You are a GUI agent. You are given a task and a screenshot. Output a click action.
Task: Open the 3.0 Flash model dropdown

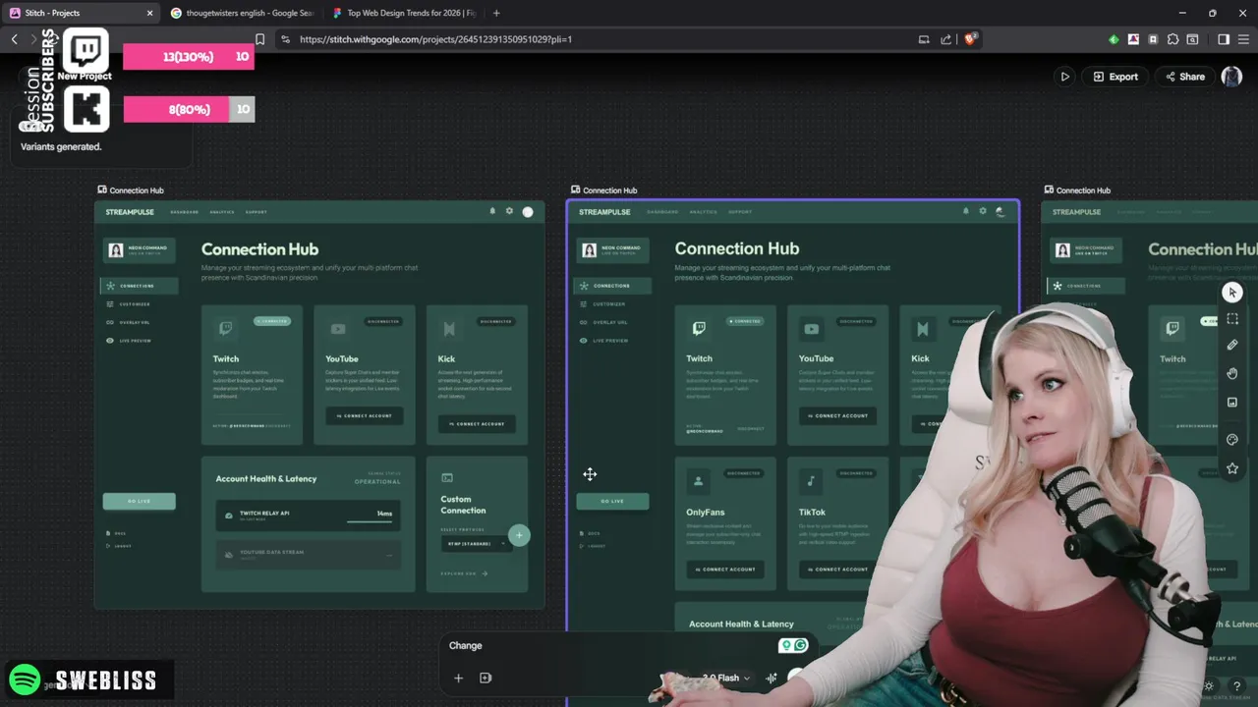[x=726, y=678]
